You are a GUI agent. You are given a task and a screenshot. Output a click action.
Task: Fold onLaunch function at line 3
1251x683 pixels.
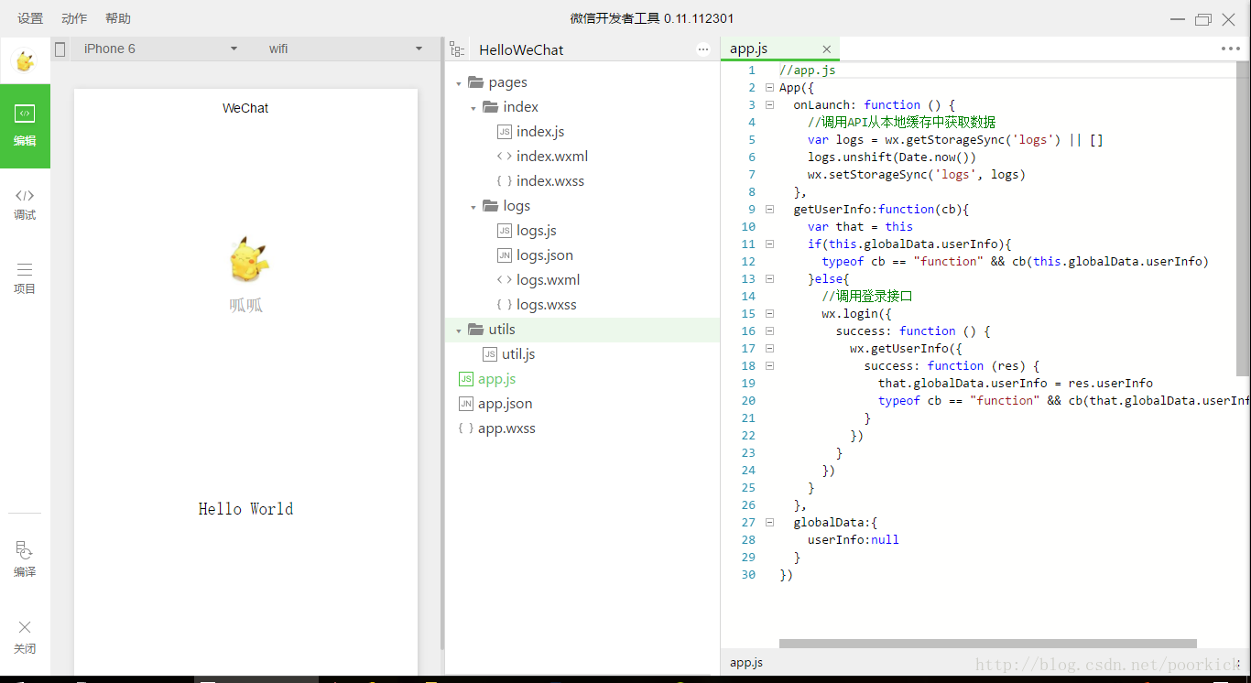tap(769, 105)
